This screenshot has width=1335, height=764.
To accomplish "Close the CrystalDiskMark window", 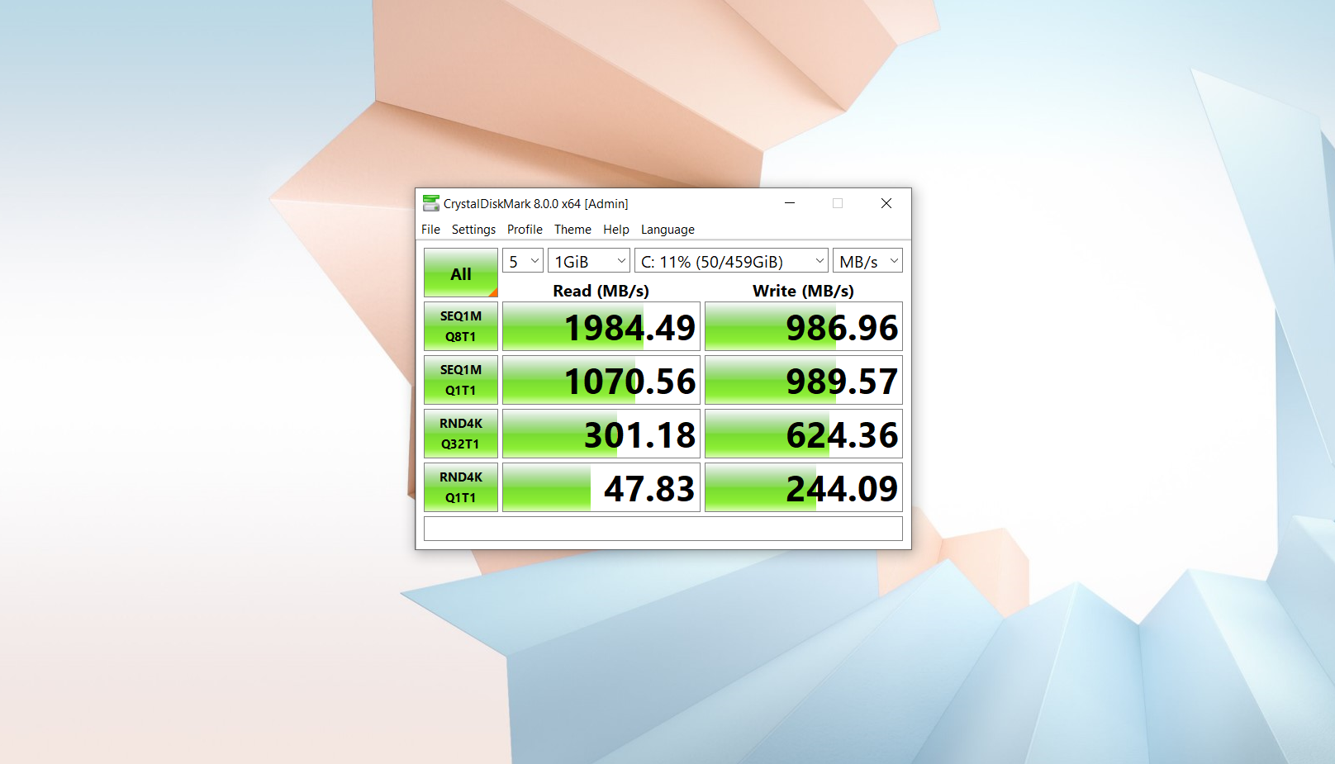I will point(886,203).
